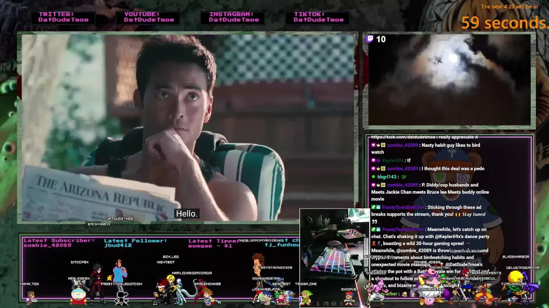Click the moon and clouds camera feed
Image resolution: width=549 pixels, height=308 pixels.
(x=449, y=80)
